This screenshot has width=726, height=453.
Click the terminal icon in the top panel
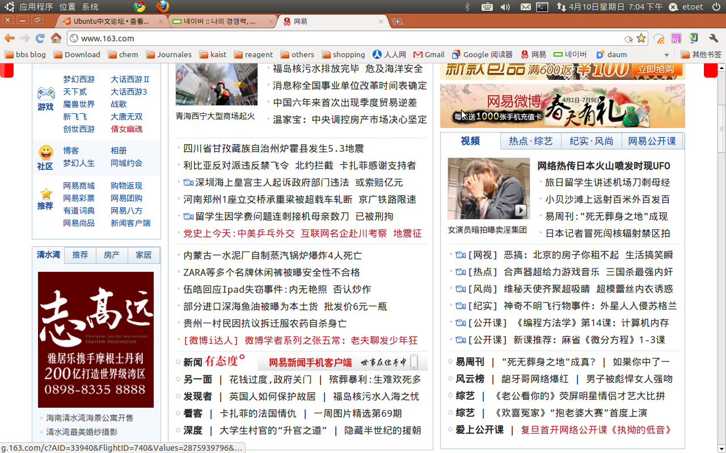click(542, 7)
